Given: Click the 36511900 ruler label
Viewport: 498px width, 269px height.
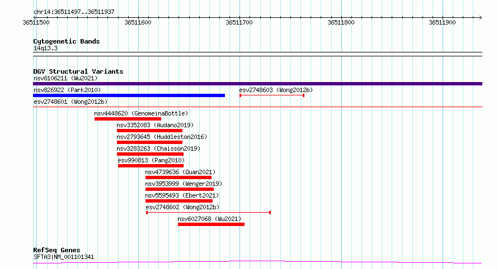Looking at the screenshot, I should point(442,22).
